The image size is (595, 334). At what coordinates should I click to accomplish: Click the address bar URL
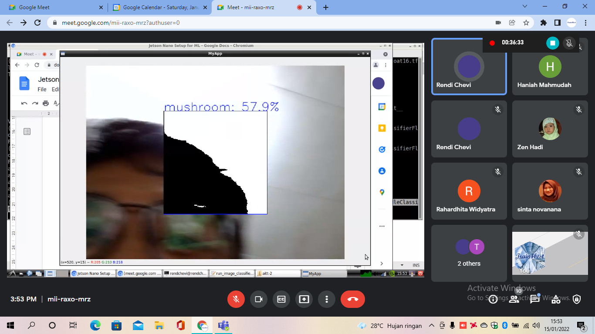point(121,23)
